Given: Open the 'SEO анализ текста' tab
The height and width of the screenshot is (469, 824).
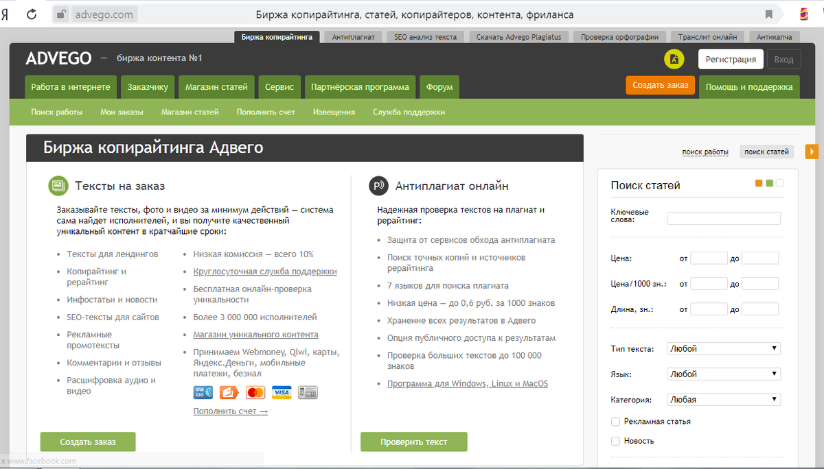Looking at the screenshot, I should pyautogui.click(x=426, y=37).
